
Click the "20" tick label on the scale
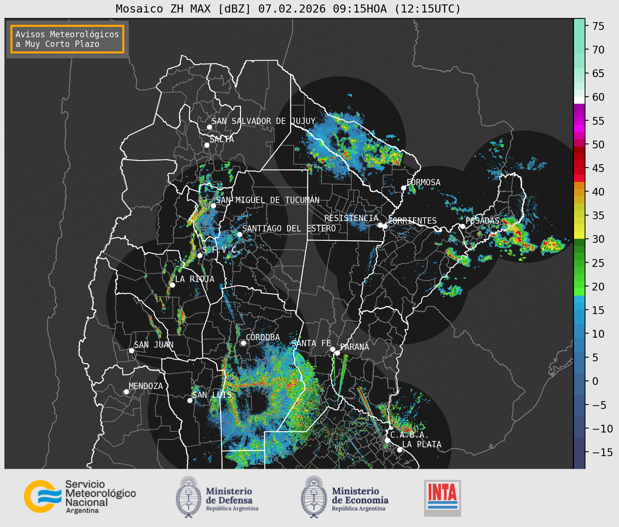(598, 286)
